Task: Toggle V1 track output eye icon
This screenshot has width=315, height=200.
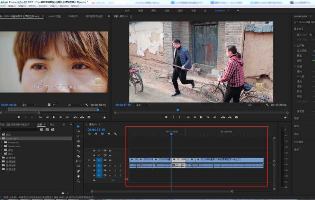Action: coord(110,160)
